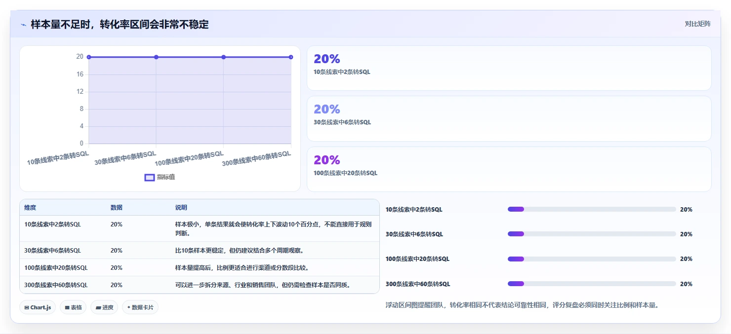Select chart data point above 30条线索中6条转SQL
This screenshot has width=731, height=334.
[156, 57]
